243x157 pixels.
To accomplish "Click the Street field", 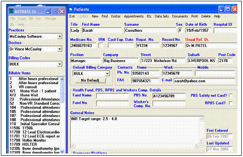I will click(163, 61).
